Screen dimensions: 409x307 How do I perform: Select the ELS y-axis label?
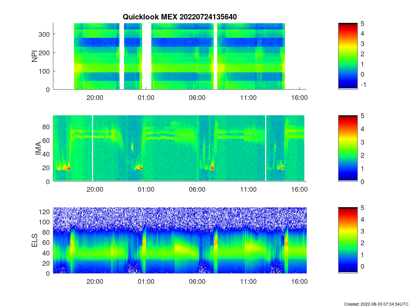[x=34, y=240]
